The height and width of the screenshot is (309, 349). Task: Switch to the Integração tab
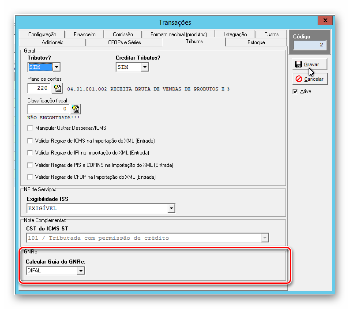tap(235, 34)
